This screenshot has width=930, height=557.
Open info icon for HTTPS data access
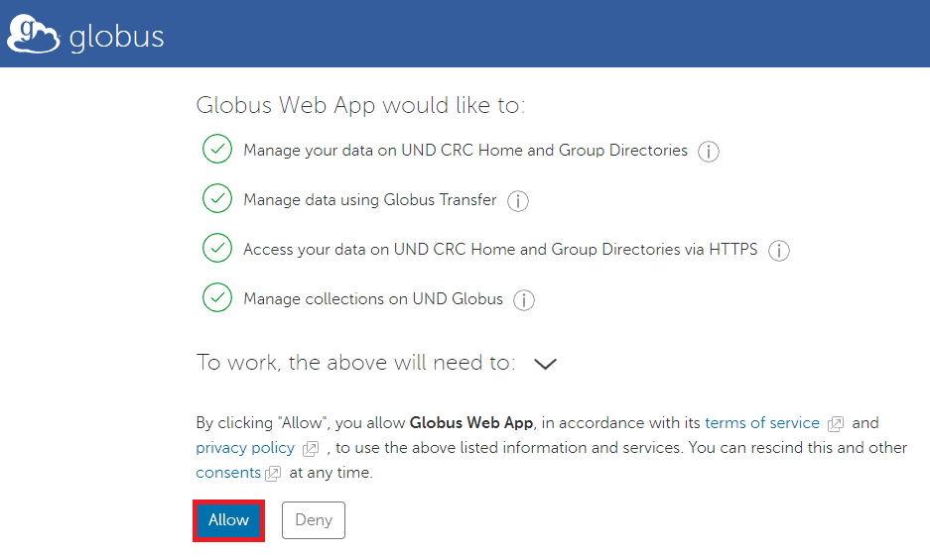[779, 251]
